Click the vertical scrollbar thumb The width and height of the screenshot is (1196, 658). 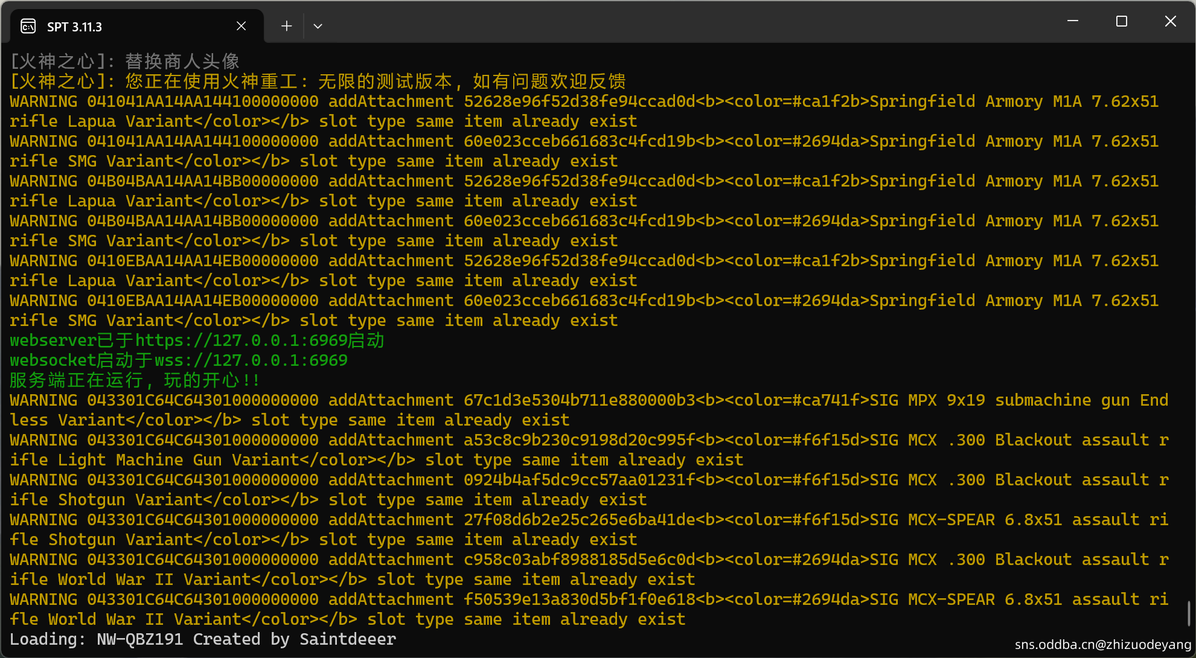coord(1188,613)
